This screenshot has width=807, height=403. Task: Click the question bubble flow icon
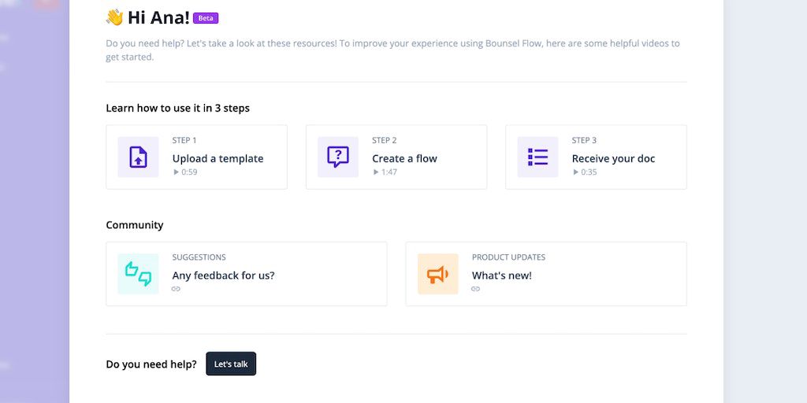click(x=338, y=157)
